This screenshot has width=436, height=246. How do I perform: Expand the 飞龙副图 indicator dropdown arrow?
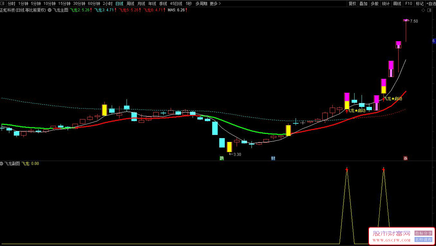point(2,164)
